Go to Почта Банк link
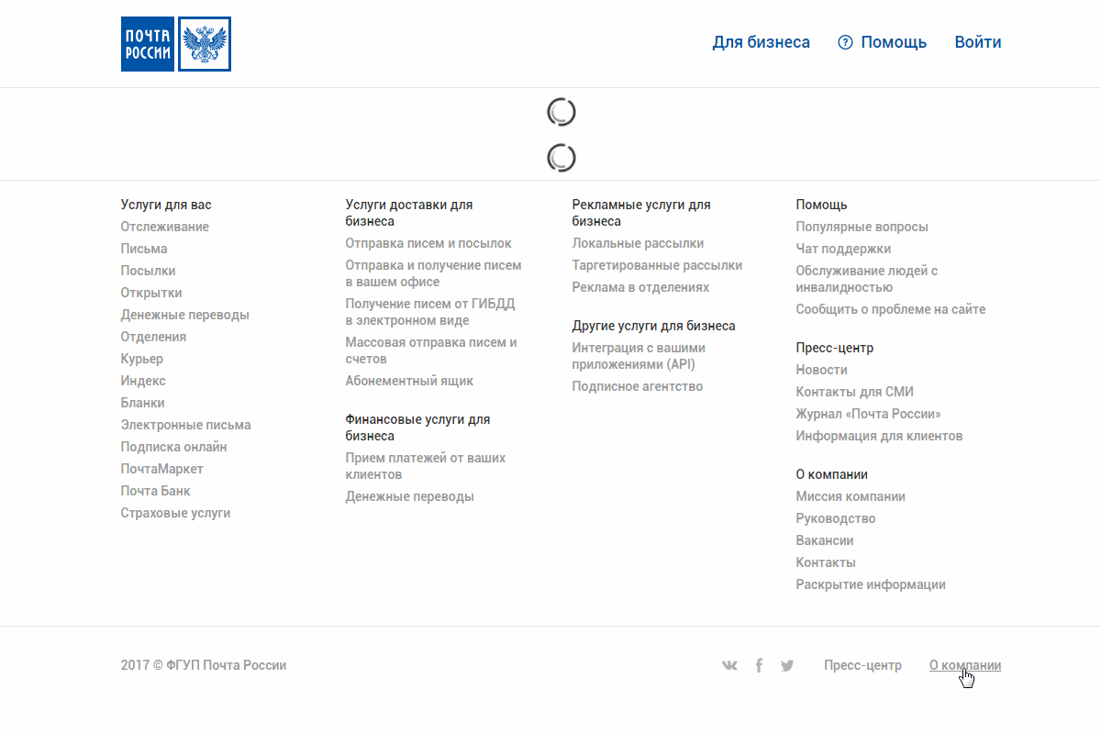The height and width of the screenshot is (734, 1101). click(156, 491)
